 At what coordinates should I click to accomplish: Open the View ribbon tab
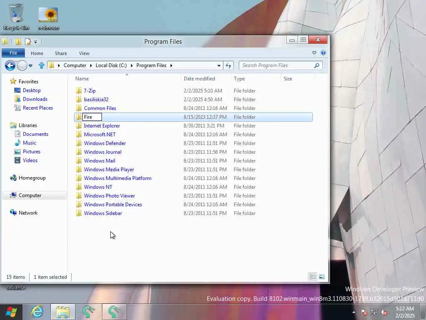(x=84, y=53)
